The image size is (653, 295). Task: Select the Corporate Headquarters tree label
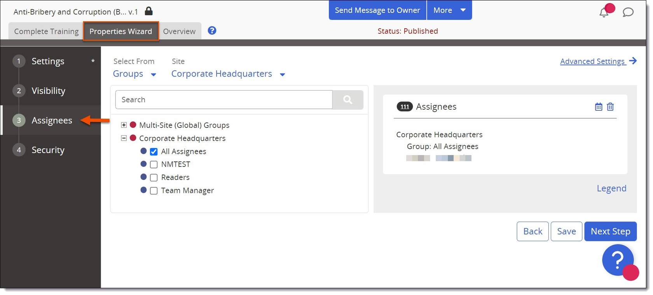coord(182,138)
